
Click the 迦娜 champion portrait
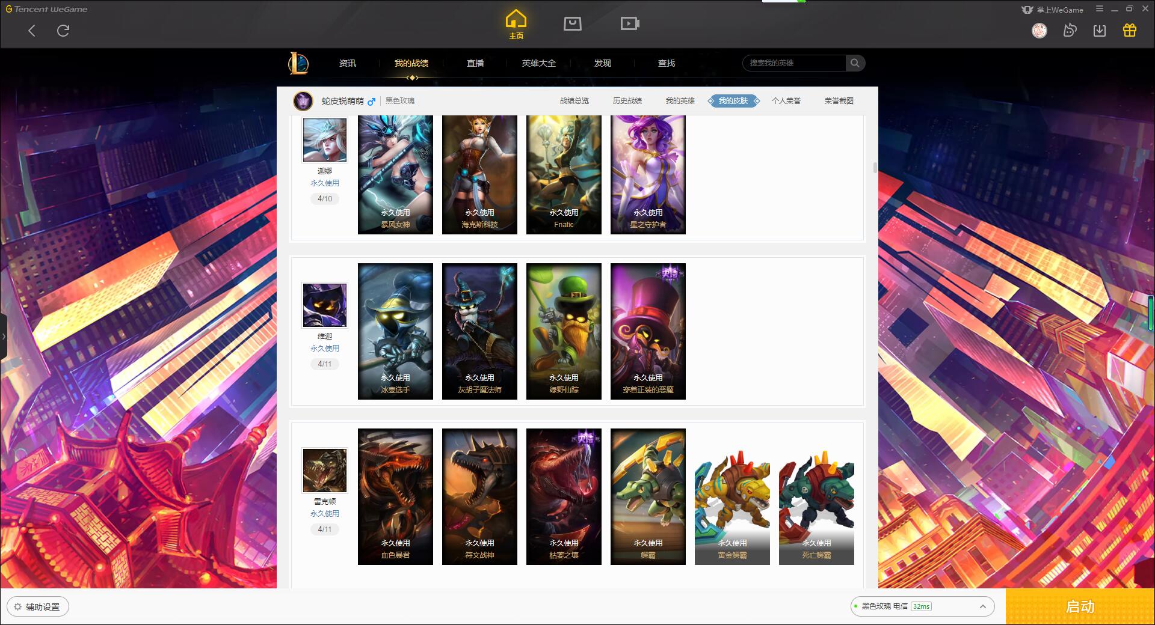(x=325, y=139)
